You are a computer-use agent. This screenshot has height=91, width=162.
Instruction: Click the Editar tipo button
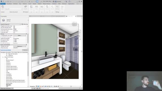pyautogui.click(x=25, y=24)
